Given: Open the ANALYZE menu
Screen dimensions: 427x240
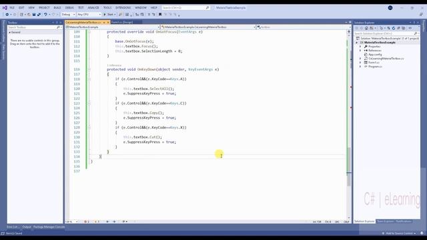Looking at the screenshot, I should (x=93, y=7).
